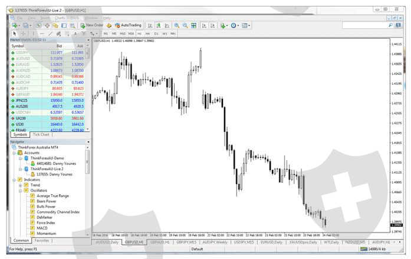The width and height of the screenshot is (411, 259).
Task: Click the connection status 14990/4 kb indicator
Action: (x=373, y=249)
